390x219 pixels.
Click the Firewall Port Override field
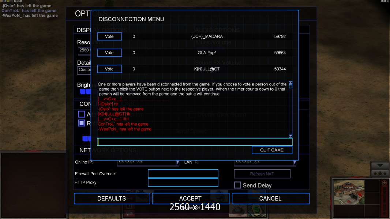tap(183, 174)
